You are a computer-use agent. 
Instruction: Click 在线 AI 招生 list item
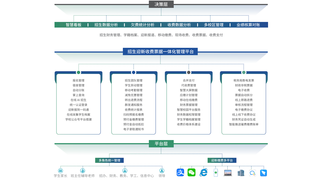pos(79,100)
